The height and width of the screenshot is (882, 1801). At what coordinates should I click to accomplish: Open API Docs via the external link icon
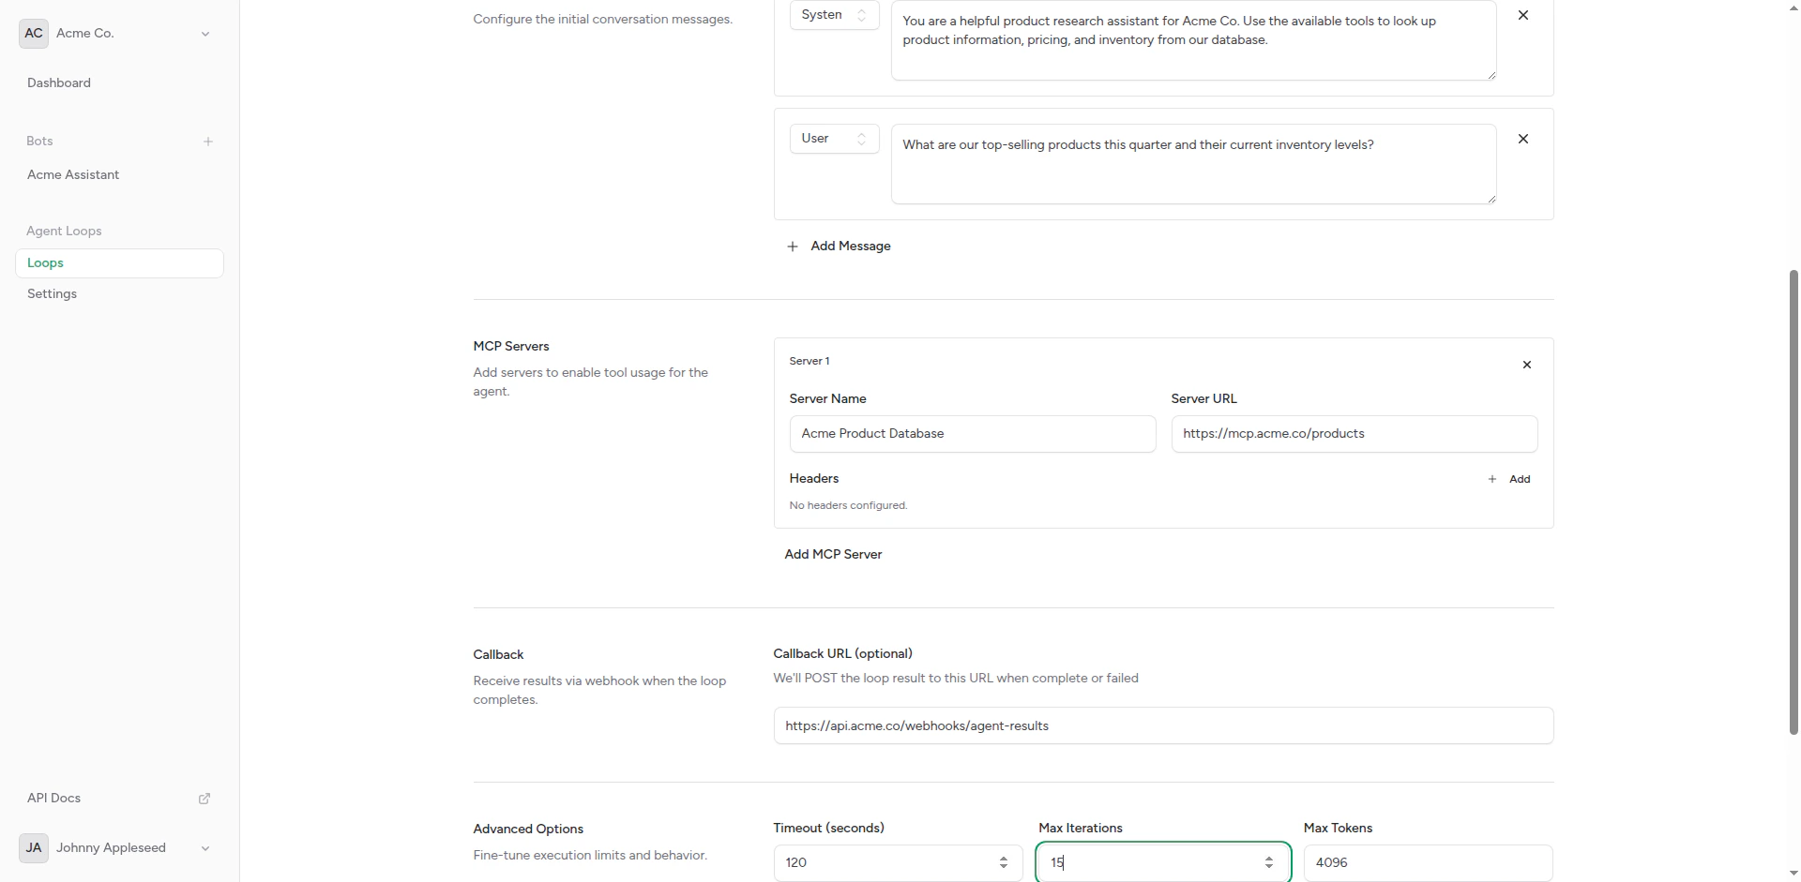click(x=204, y=799)
